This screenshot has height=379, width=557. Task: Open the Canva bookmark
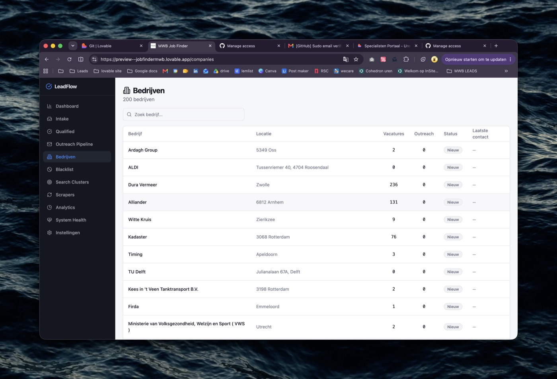(267, 71)
